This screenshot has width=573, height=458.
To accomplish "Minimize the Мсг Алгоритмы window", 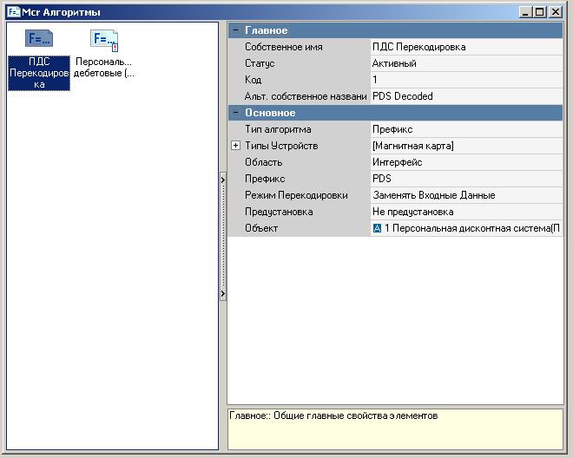I will 526,12.
